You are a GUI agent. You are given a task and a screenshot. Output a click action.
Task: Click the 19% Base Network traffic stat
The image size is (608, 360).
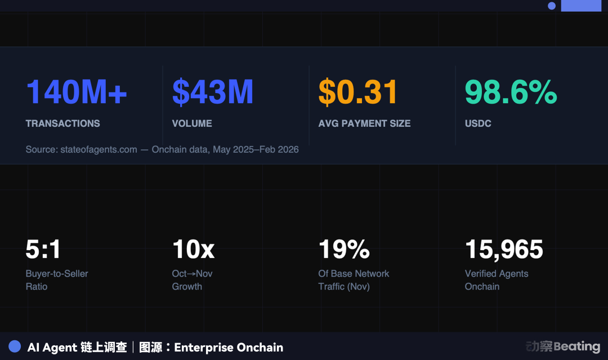[344, 250]
